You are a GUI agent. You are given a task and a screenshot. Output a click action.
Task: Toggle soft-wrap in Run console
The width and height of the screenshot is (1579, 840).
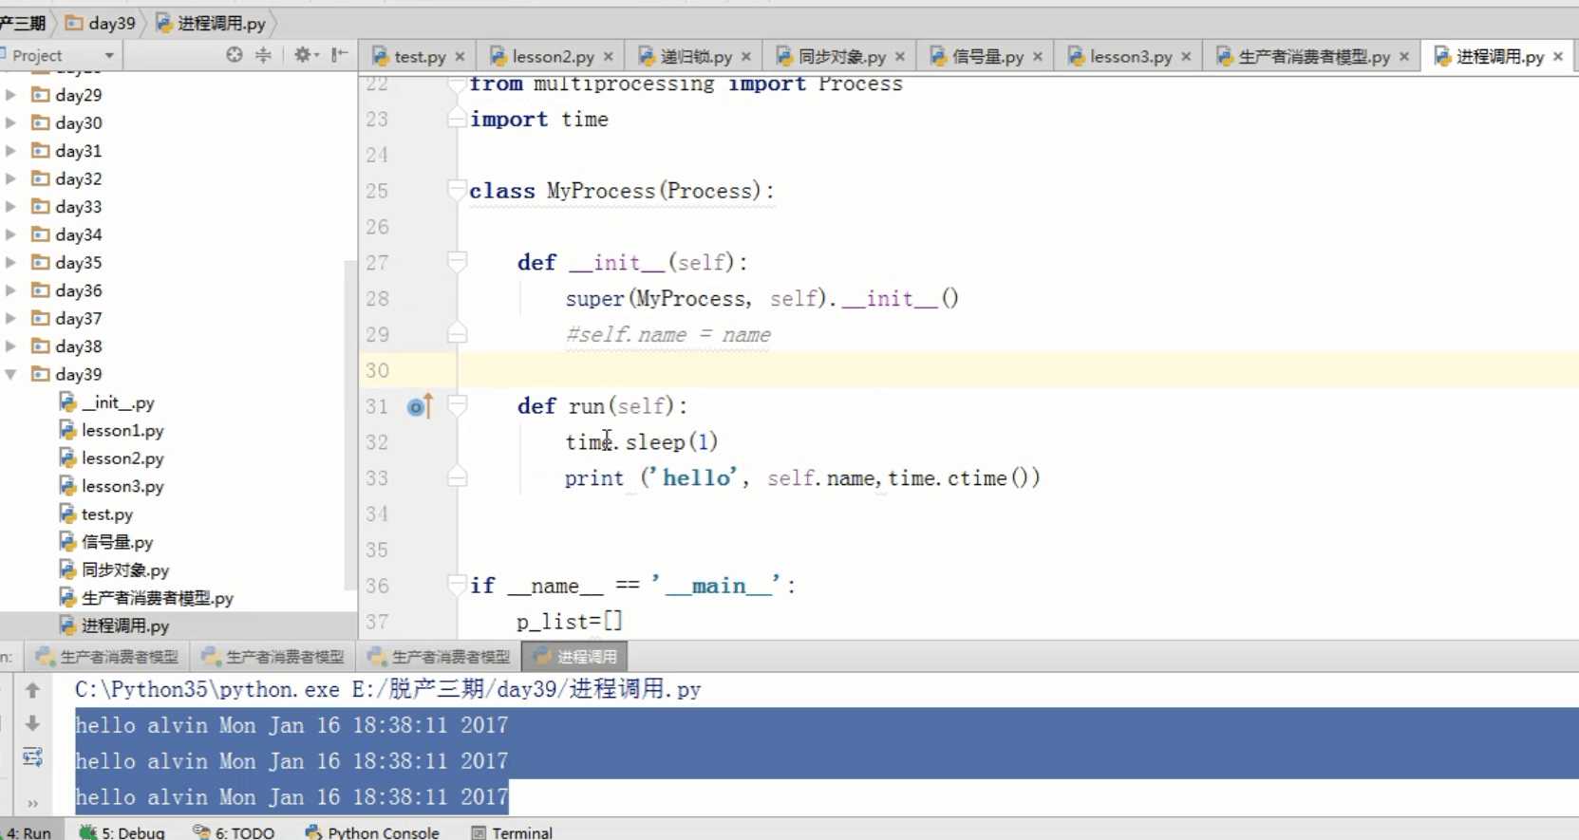(32, 756)
